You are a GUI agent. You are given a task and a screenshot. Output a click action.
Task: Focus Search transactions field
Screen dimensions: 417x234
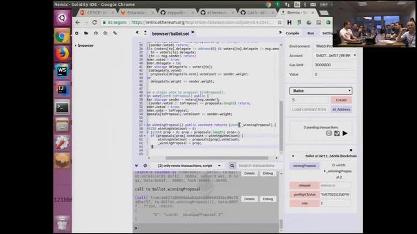pyautogui.click(x=257, y=166)
